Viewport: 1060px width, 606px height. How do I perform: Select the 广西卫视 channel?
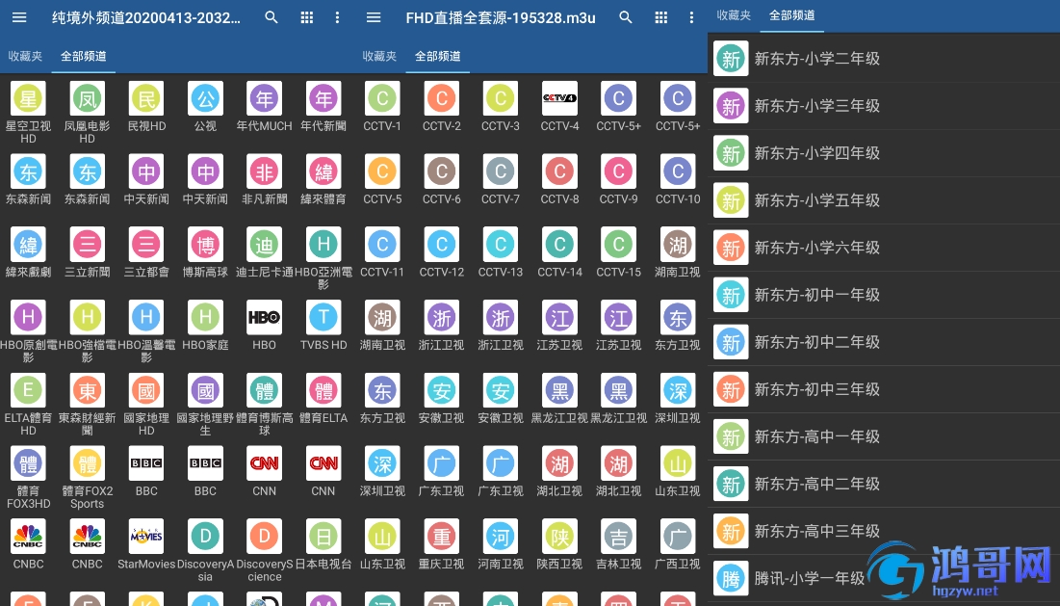tap(678, 544)
